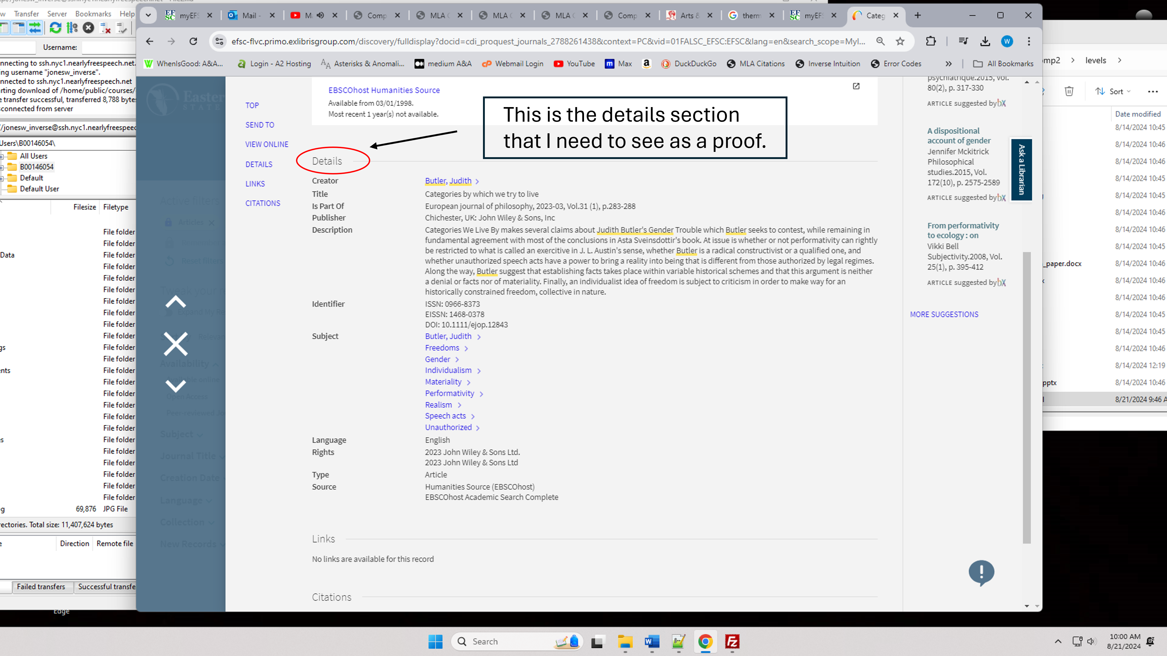The width and height of the screenshot is (1167, 656).
Task: Open the tab search dropdown arrow
Action: coord(148,15)
